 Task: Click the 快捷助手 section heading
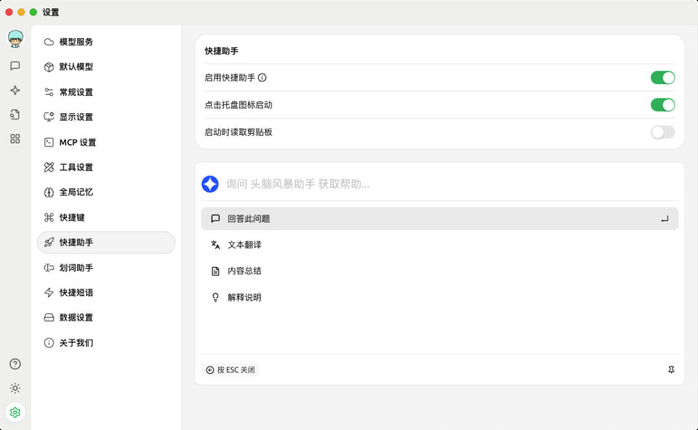coord(221,51)
